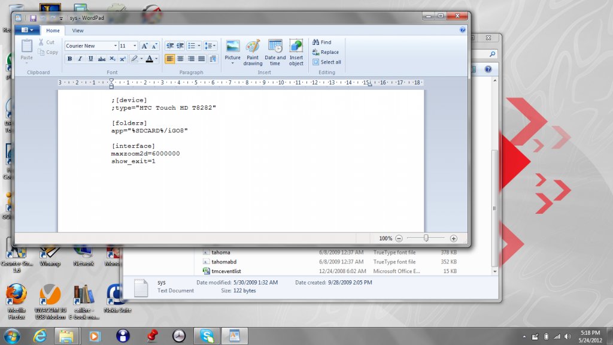Click the Insert object icon
613x345 pixels.
(296, 52)
